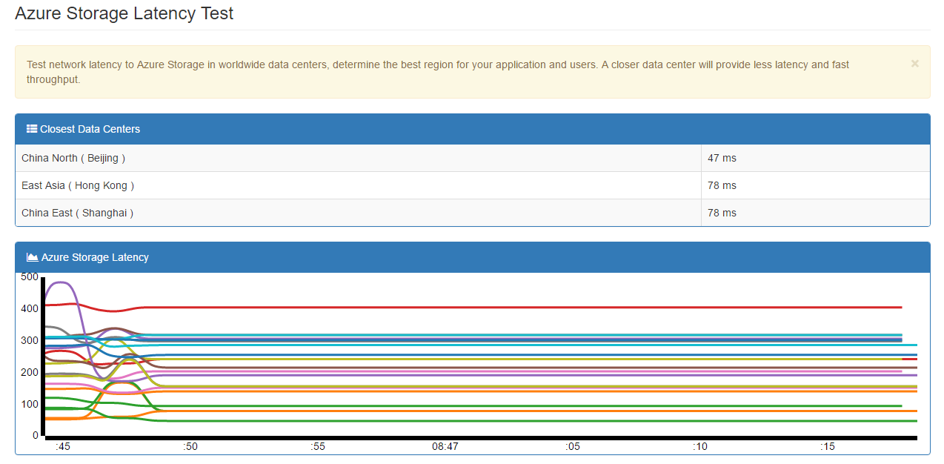This screenshot has height=464, width=944.
Task: Click the :45 time tick on the x-axis
Action: click(63, 447)
